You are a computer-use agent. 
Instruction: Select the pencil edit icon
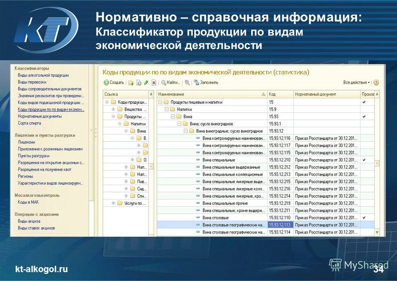click(146, 82)
